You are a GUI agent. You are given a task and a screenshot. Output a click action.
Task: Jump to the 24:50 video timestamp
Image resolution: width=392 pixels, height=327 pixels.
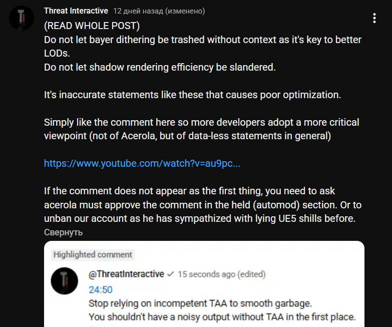coord(101,289)
